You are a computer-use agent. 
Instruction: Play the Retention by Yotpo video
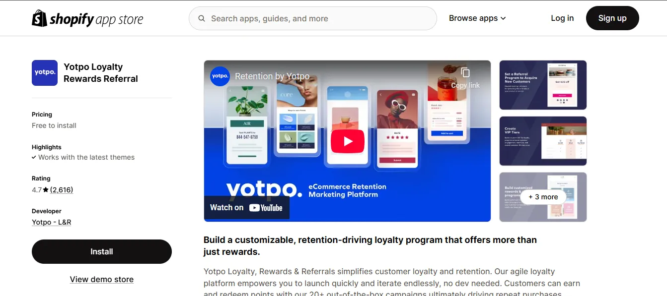tap(348, 141)
